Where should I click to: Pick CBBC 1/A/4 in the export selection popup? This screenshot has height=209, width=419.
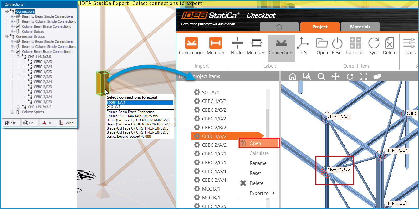pos(140,102)
